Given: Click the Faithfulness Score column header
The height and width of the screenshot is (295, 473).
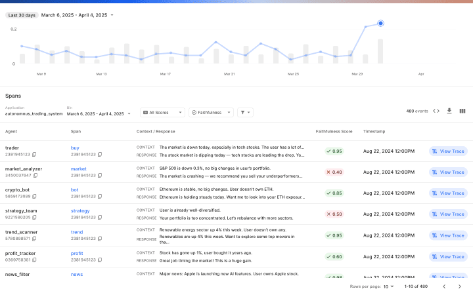Looking at the screenshot, I should (x=334, y=132).
